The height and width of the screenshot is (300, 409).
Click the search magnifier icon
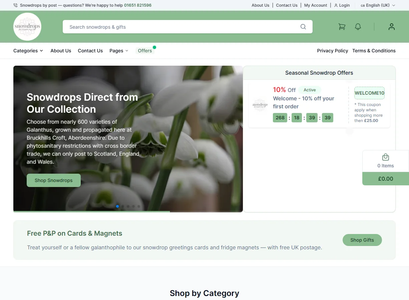[303, 27]
